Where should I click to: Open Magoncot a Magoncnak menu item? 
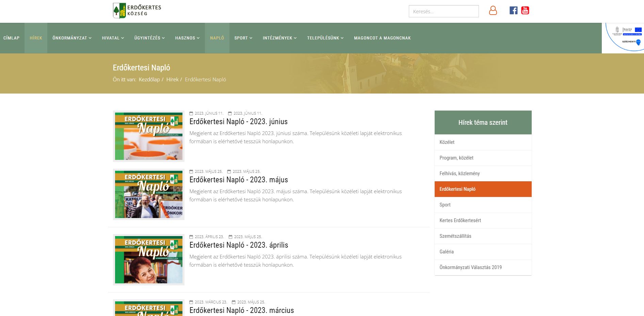pyautogui.click(x=382, y=38)
